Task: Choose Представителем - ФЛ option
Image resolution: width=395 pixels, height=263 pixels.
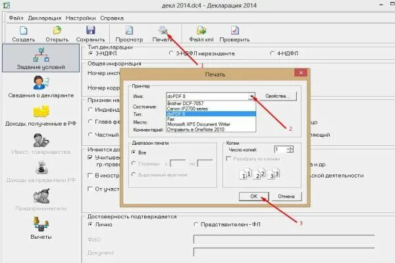Action: coord(196,224)
